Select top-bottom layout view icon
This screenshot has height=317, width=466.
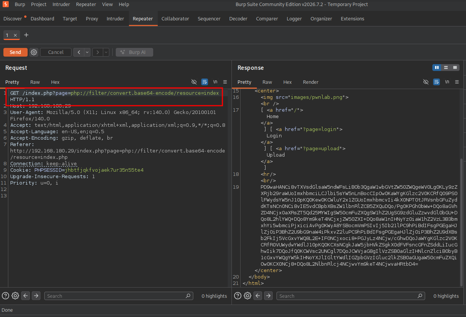pyautogui.click(x=446, y=68)
